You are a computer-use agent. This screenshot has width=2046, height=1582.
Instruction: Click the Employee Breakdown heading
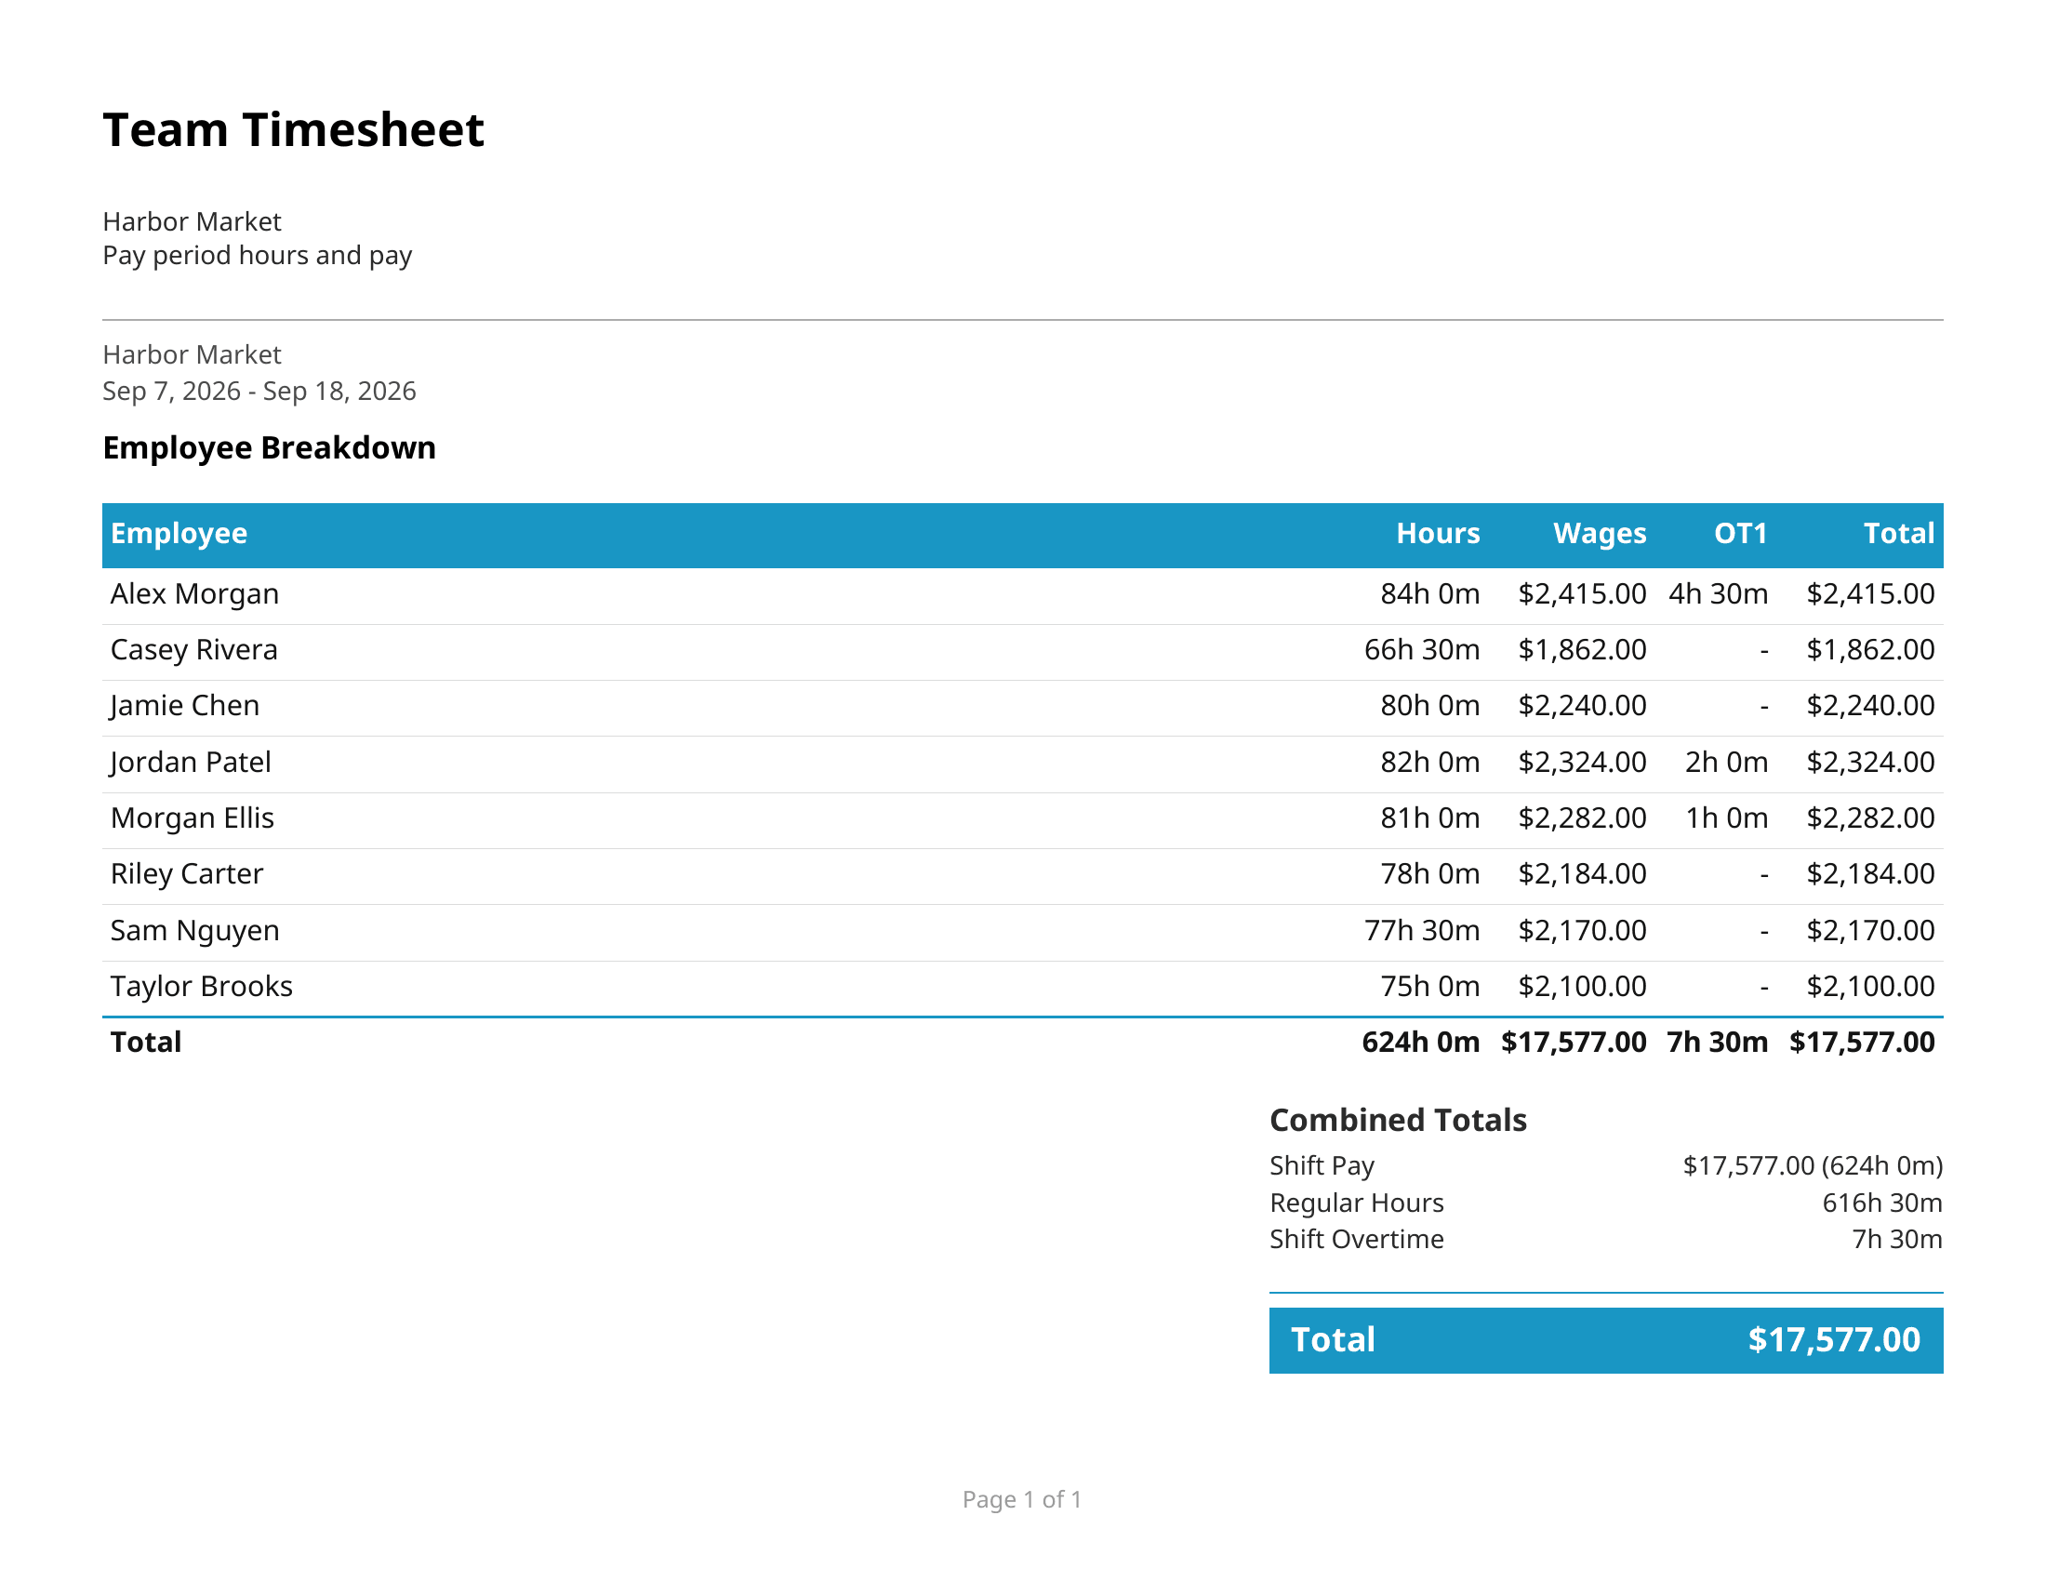click(270, 447)
